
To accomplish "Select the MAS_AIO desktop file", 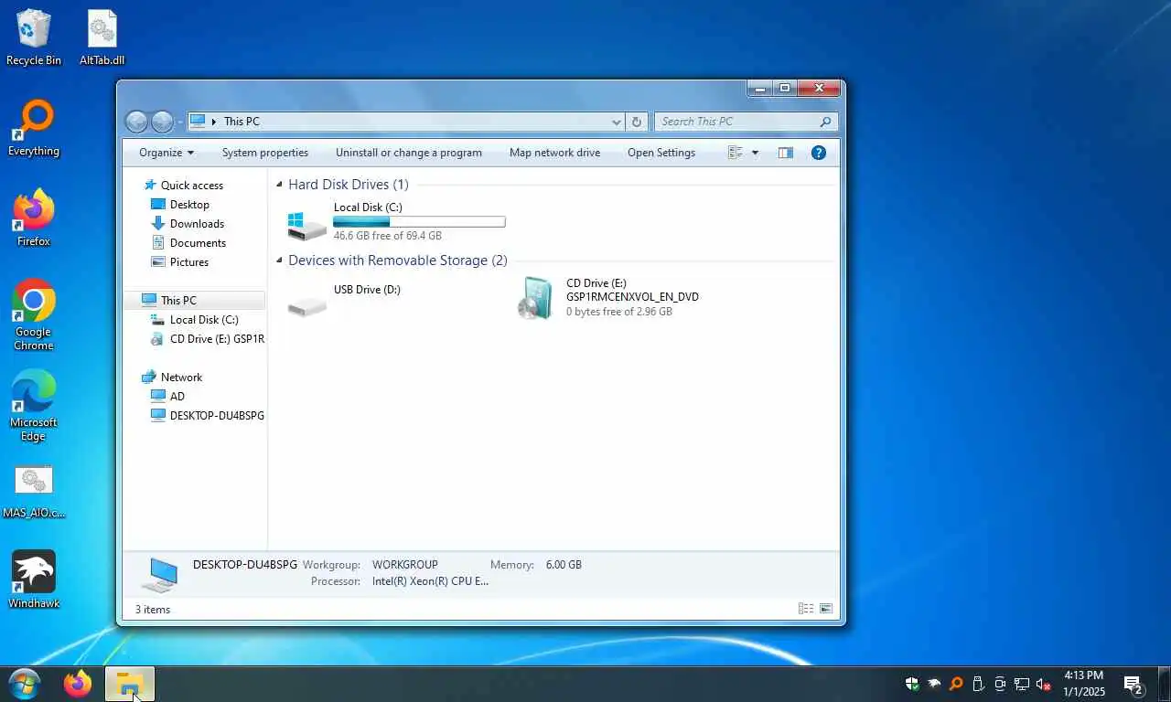I will [x=34, y=492].
